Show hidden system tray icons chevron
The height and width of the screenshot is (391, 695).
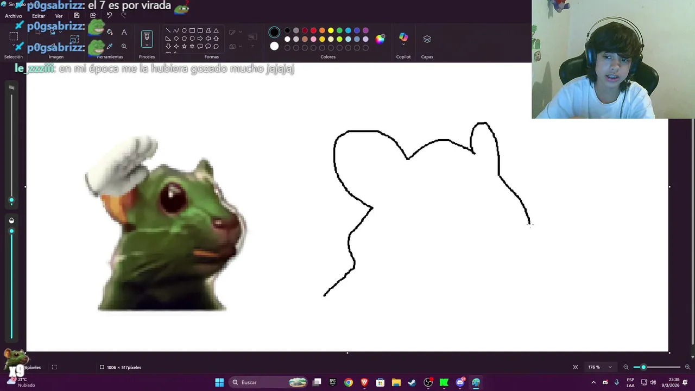pos(593,382)
